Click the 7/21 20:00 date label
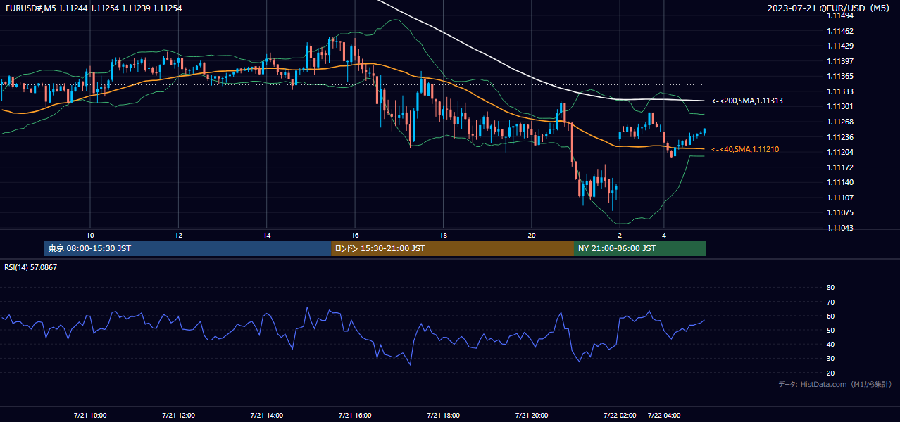 [x=531, y=416]
